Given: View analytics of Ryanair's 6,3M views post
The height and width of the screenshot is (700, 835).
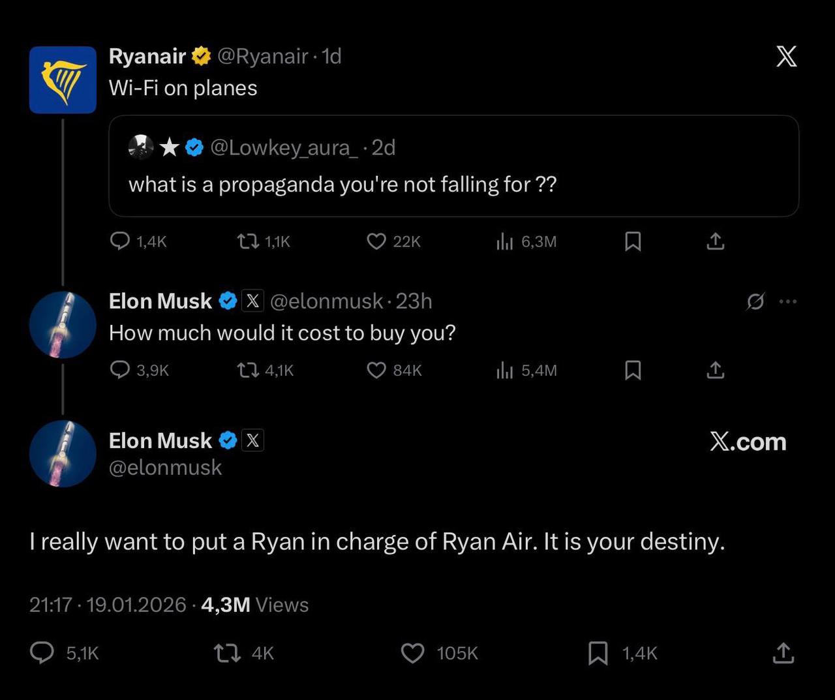Looking at the screenshot, I should tap(504, 242).
